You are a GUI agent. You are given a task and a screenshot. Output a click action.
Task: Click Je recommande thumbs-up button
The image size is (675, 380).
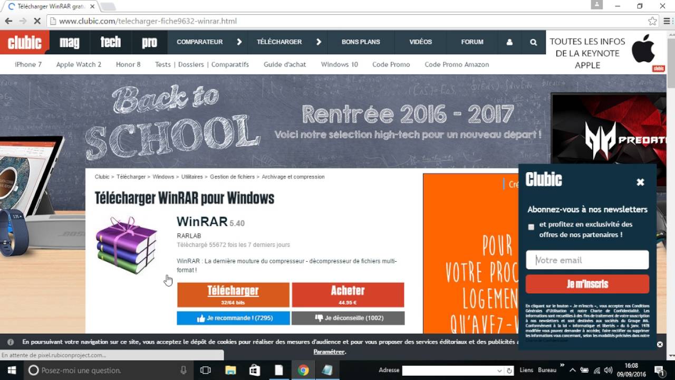click(233, 318)
